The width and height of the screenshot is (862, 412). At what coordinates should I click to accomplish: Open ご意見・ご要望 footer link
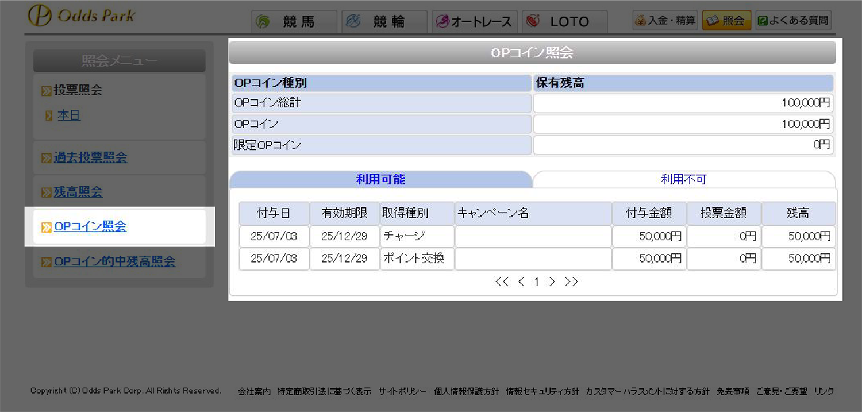pyautogui.click(x=782, y=391)
